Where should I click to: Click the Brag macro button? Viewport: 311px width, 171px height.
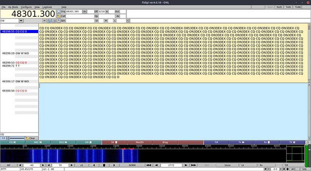tap(165, 142)
